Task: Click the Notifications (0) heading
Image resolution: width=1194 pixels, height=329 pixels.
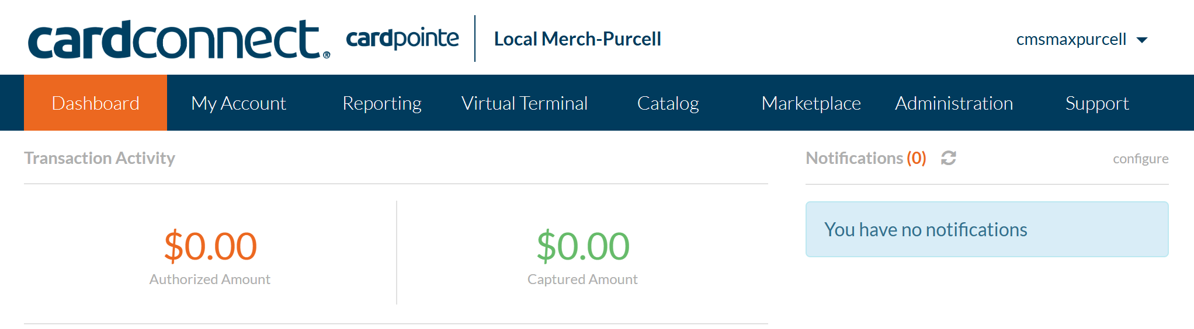Action: [x=866, y=158]
